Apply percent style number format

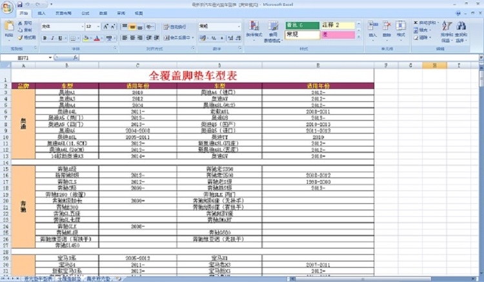[214, 38]
